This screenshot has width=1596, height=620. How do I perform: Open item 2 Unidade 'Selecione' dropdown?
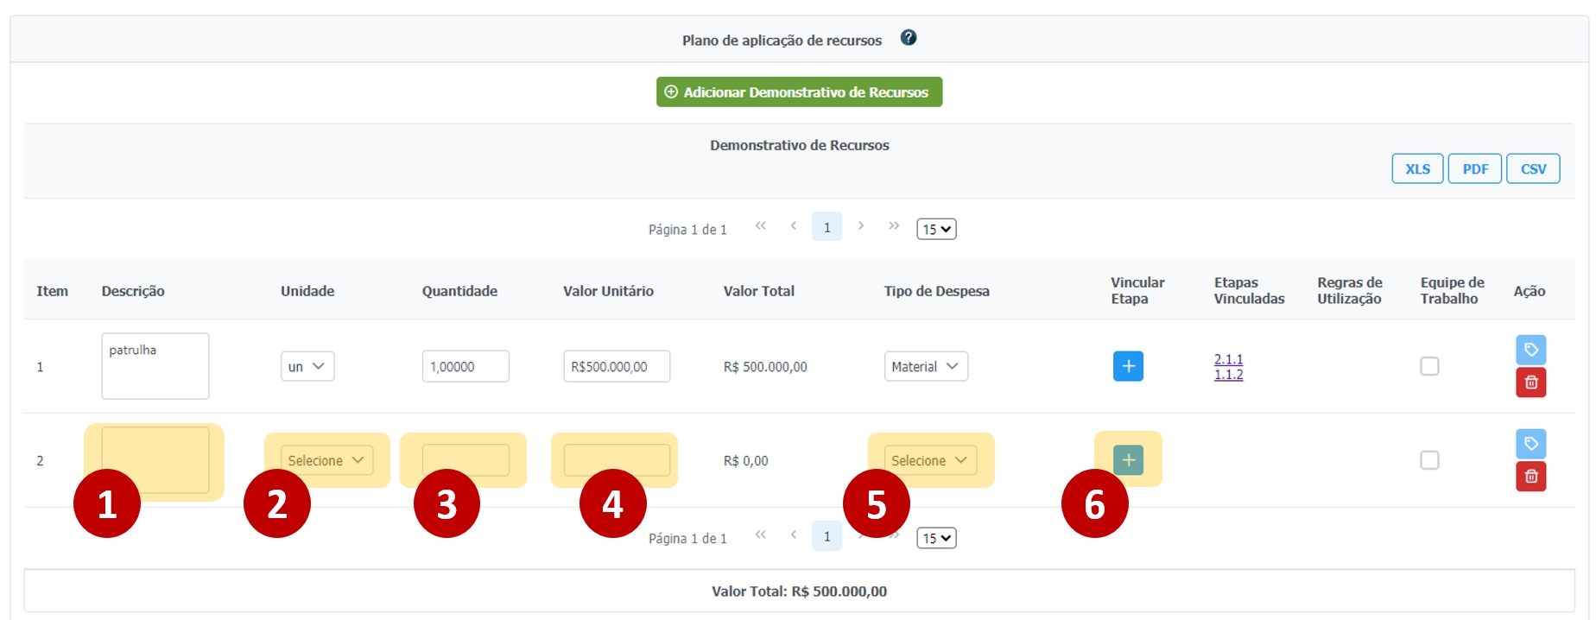pyautogui.click(x=326, y=460)
